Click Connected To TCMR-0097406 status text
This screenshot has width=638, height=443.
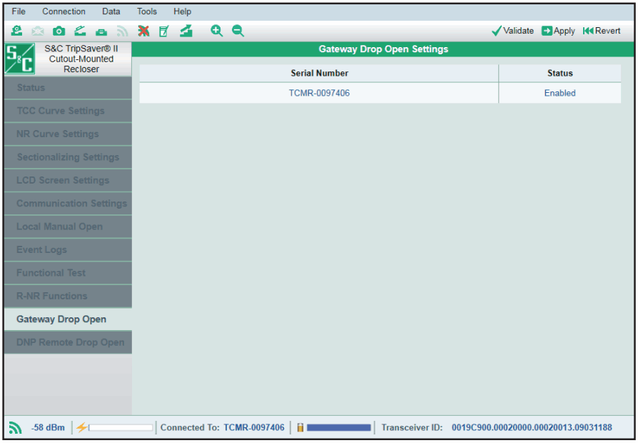click(222, 427)
